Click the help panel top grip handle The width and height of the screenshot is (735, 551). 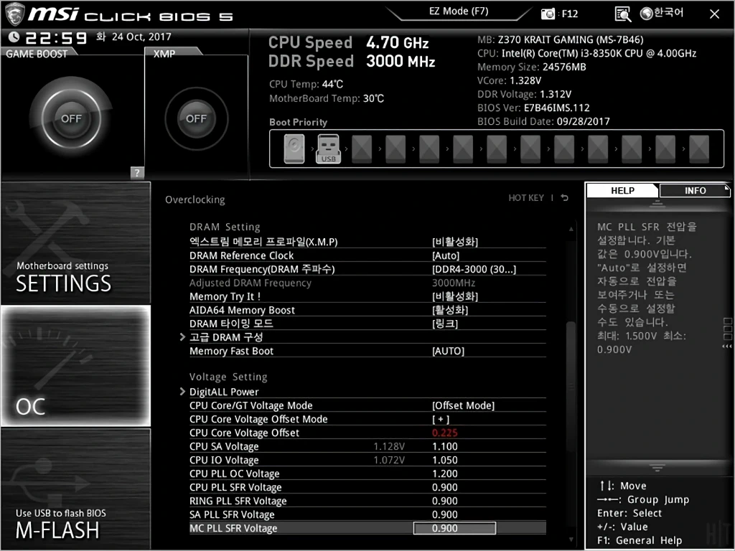pyautogui.click(x=657, y=204)
